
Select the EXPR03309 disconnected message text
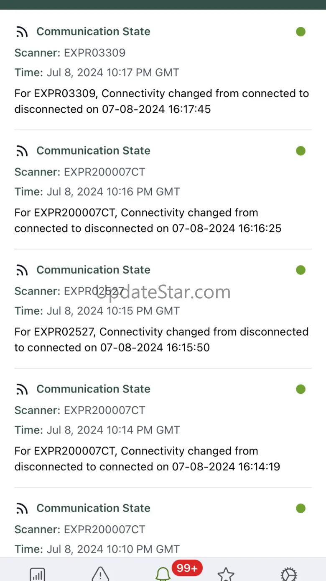click(162, 101)
